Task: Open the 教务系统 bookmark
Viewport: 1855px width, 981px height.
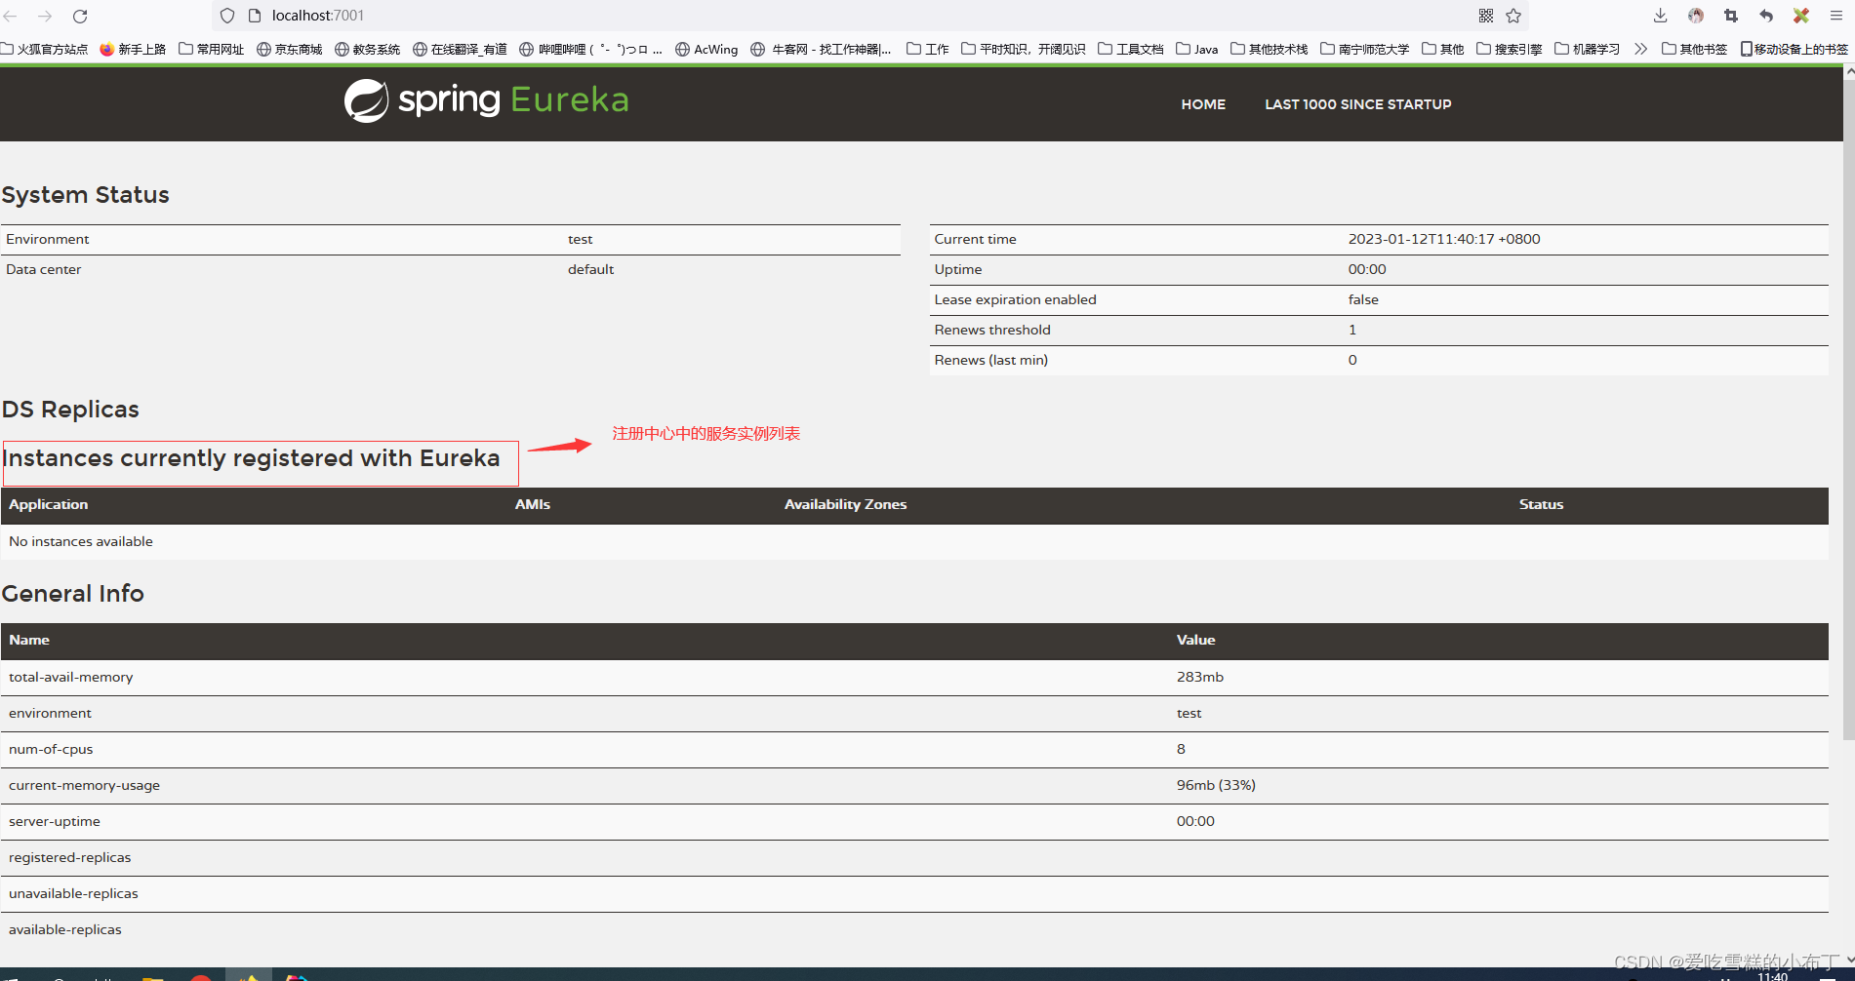Action: click(368, 49)
